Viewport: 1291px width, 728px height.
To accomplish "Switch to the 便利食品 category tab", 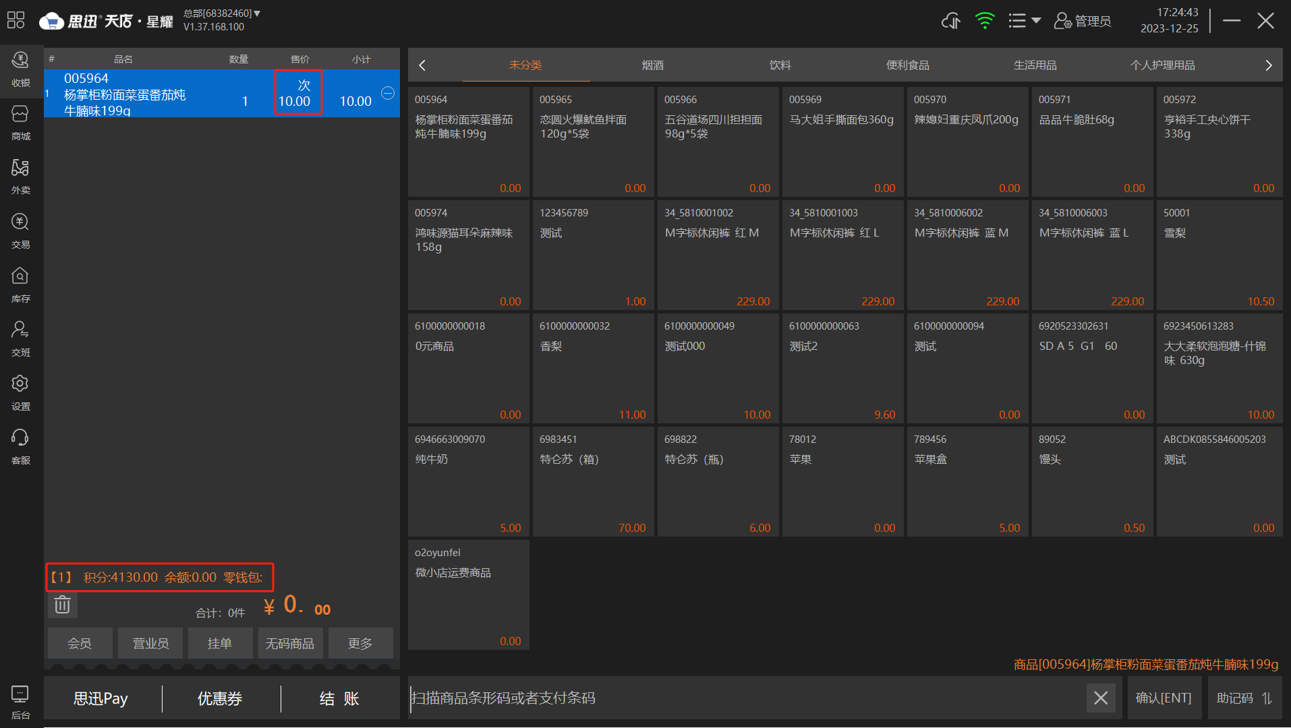I will click(x=908, y=65).
